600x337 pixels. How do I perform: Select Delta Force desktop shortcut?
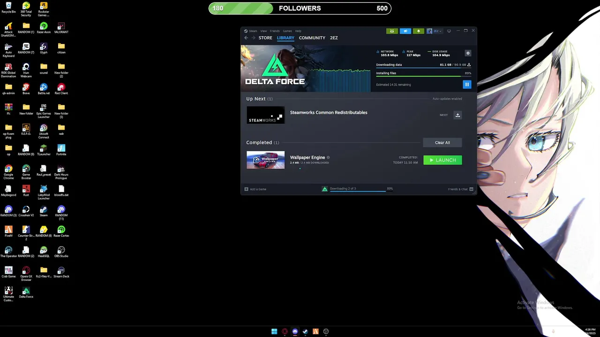pyautogui.click(x=26, y=293)
